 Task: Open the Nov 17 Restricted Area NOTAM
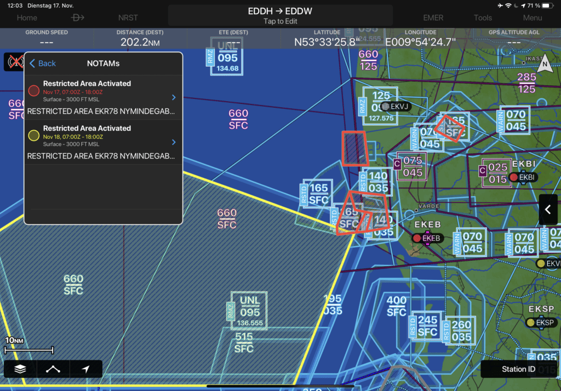click(x=103, y=97)
